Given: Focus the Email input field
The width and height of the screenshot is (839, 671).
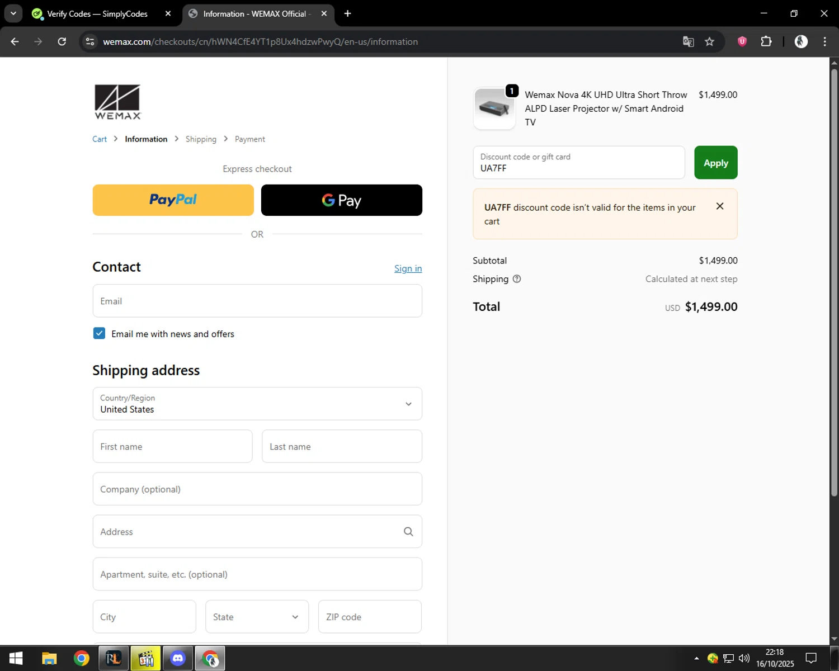Looking at the screenshot, I should click(257, 301).
